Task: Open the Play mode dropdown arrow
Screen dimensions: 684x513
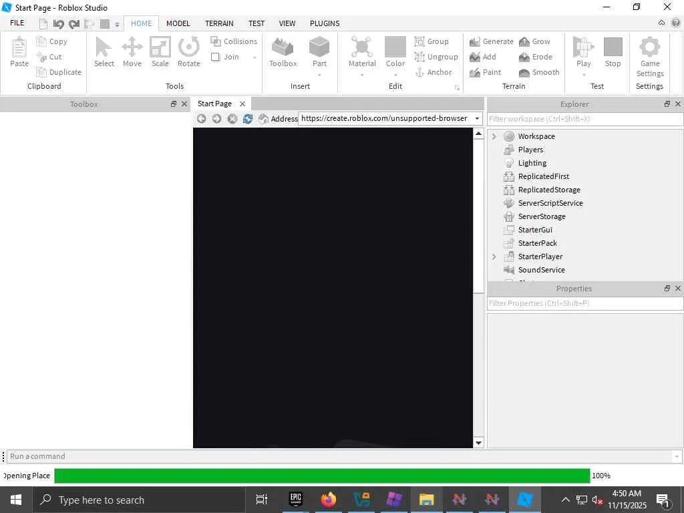Action: coord(583,75)
